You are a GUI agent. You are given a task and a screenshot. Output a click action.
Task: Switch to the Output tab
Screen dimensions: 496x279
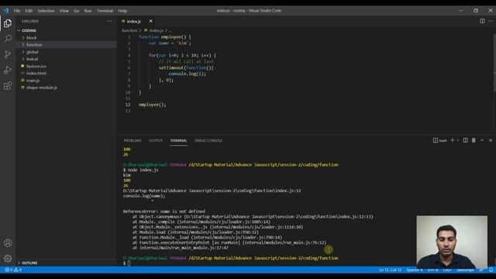tap(156, 140)
